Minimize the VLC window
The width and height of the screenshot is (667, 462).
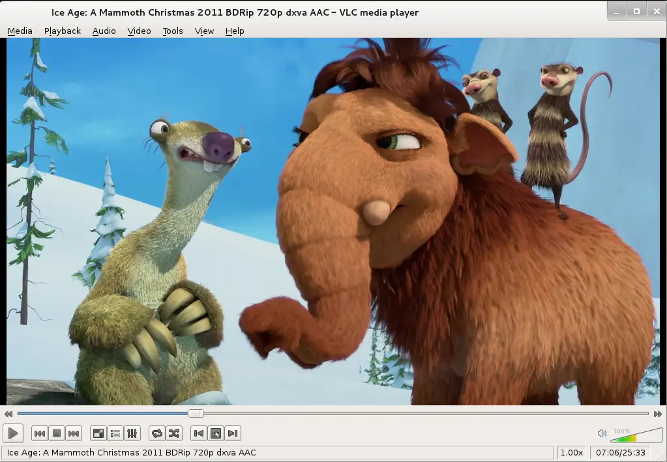pos(616,12)
